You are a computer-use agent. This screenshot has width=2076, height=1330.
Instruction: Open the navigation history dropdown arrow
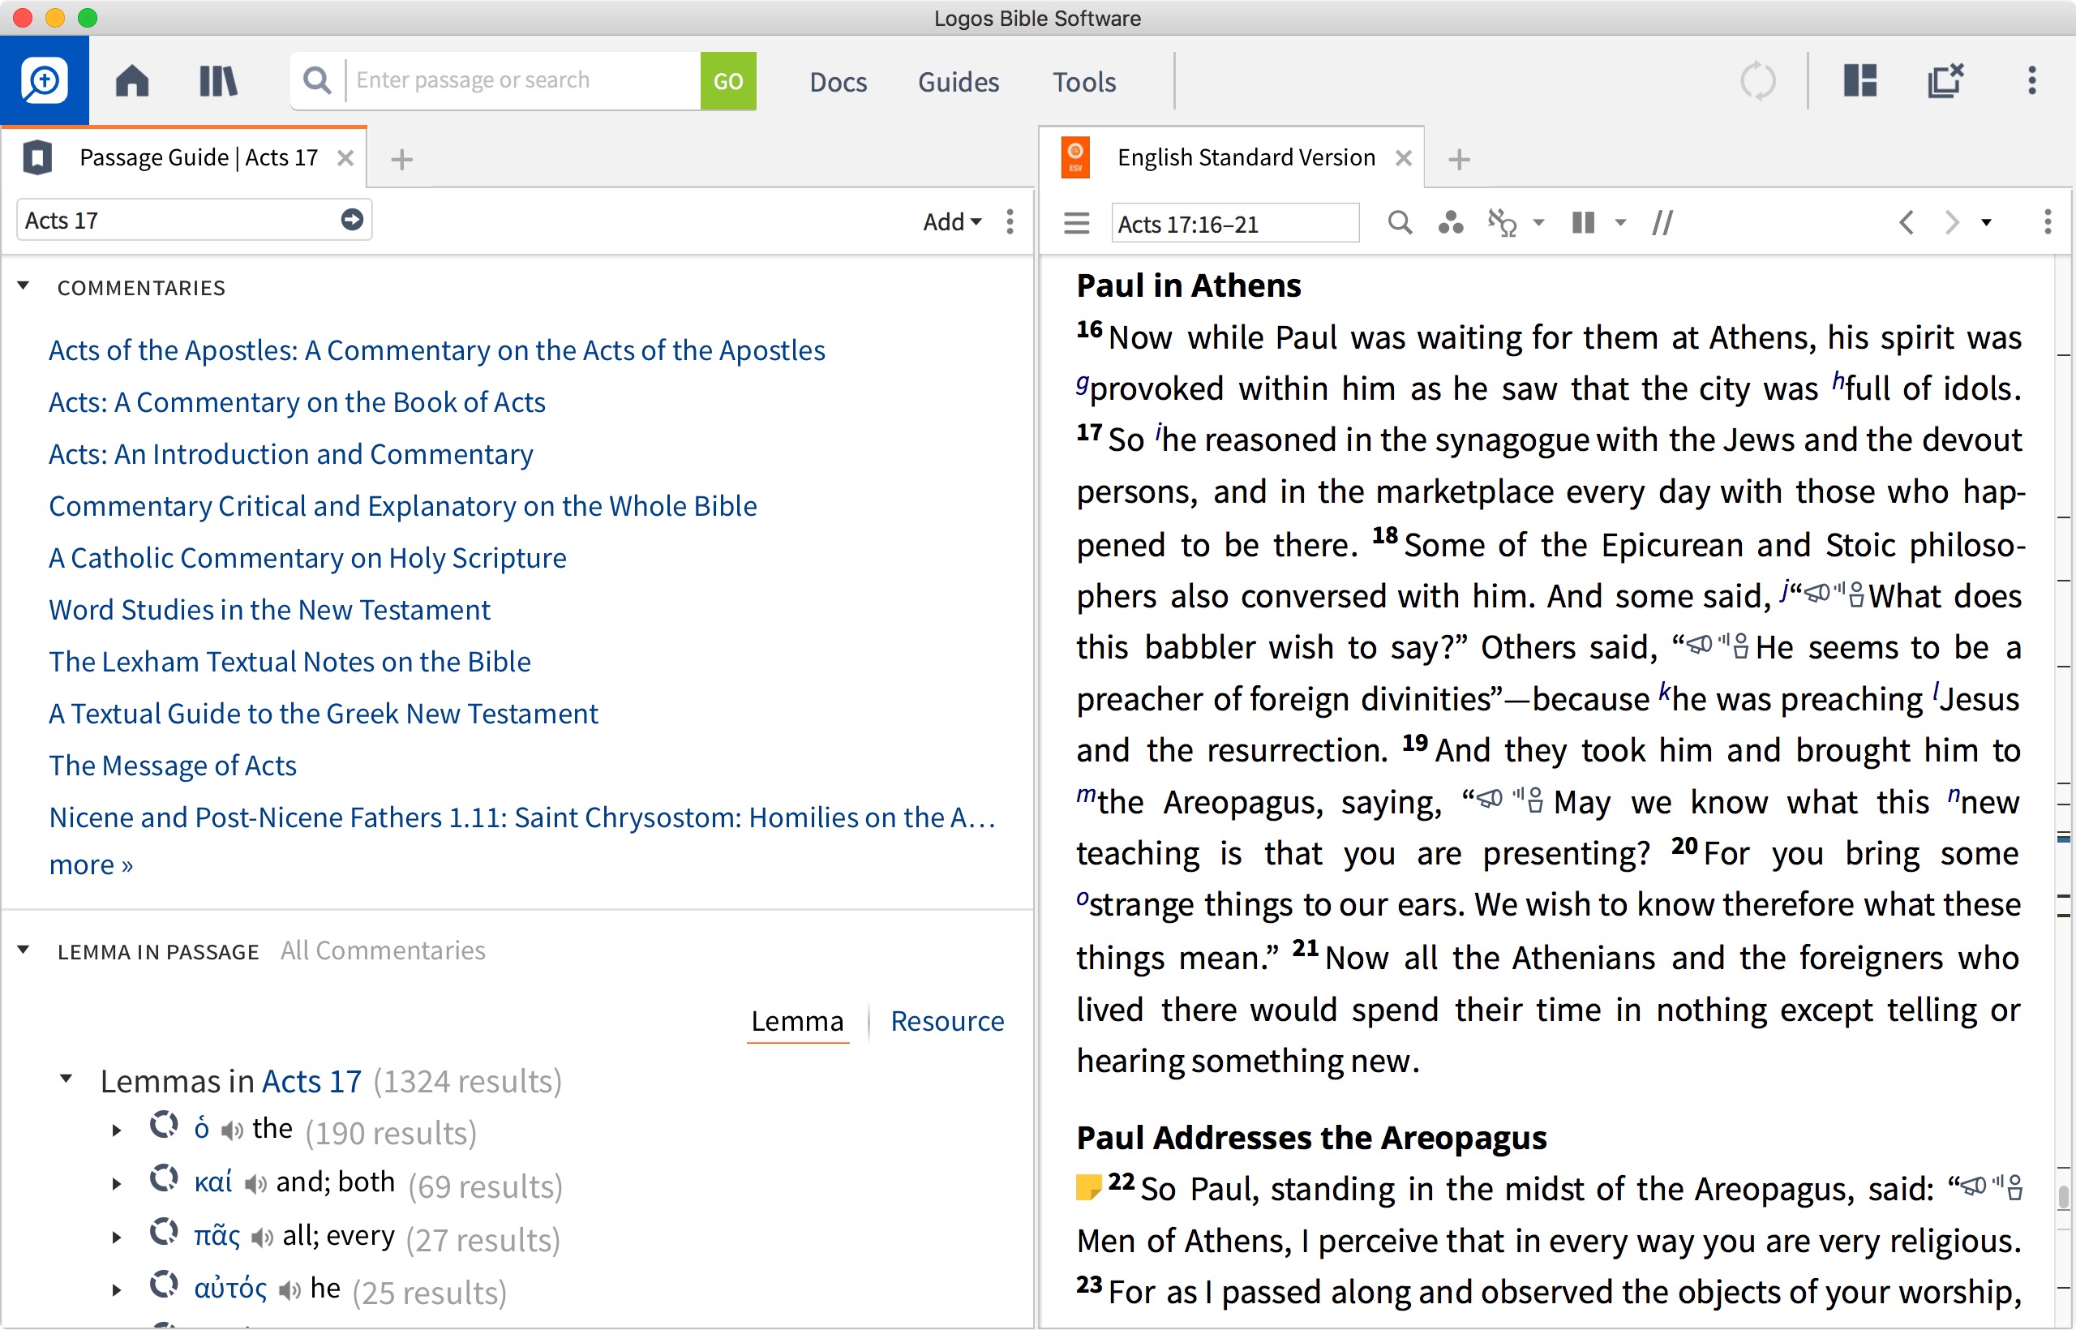point(1986,223)
